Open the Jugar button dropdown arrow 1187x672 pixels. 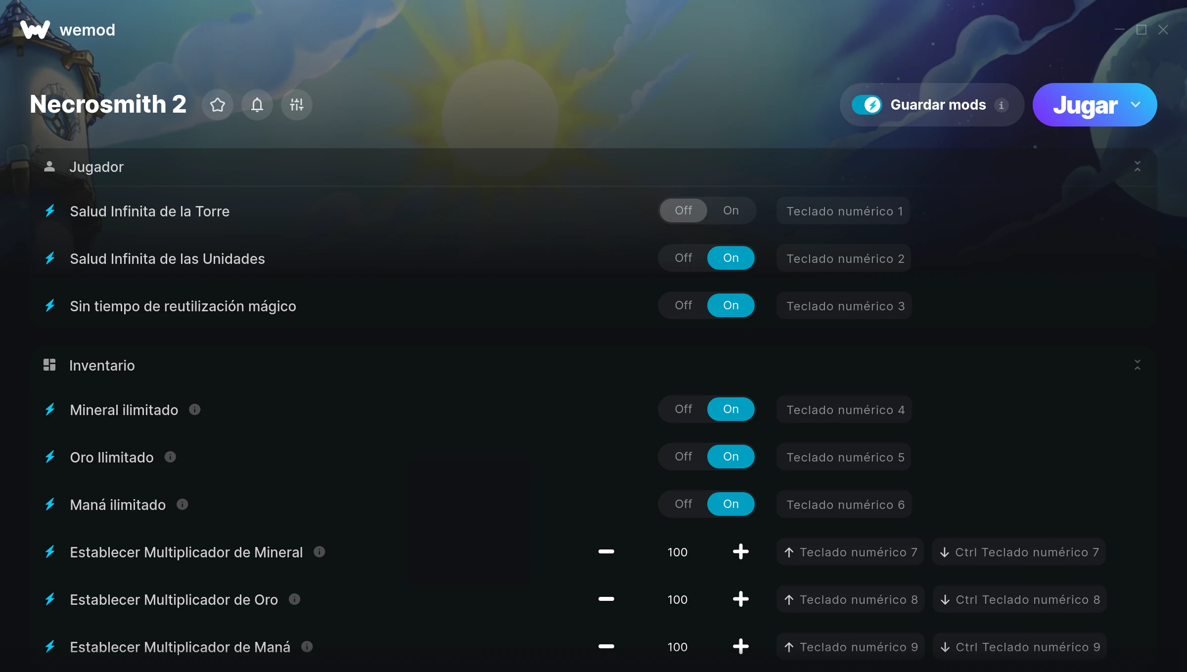coord(1136,105)
